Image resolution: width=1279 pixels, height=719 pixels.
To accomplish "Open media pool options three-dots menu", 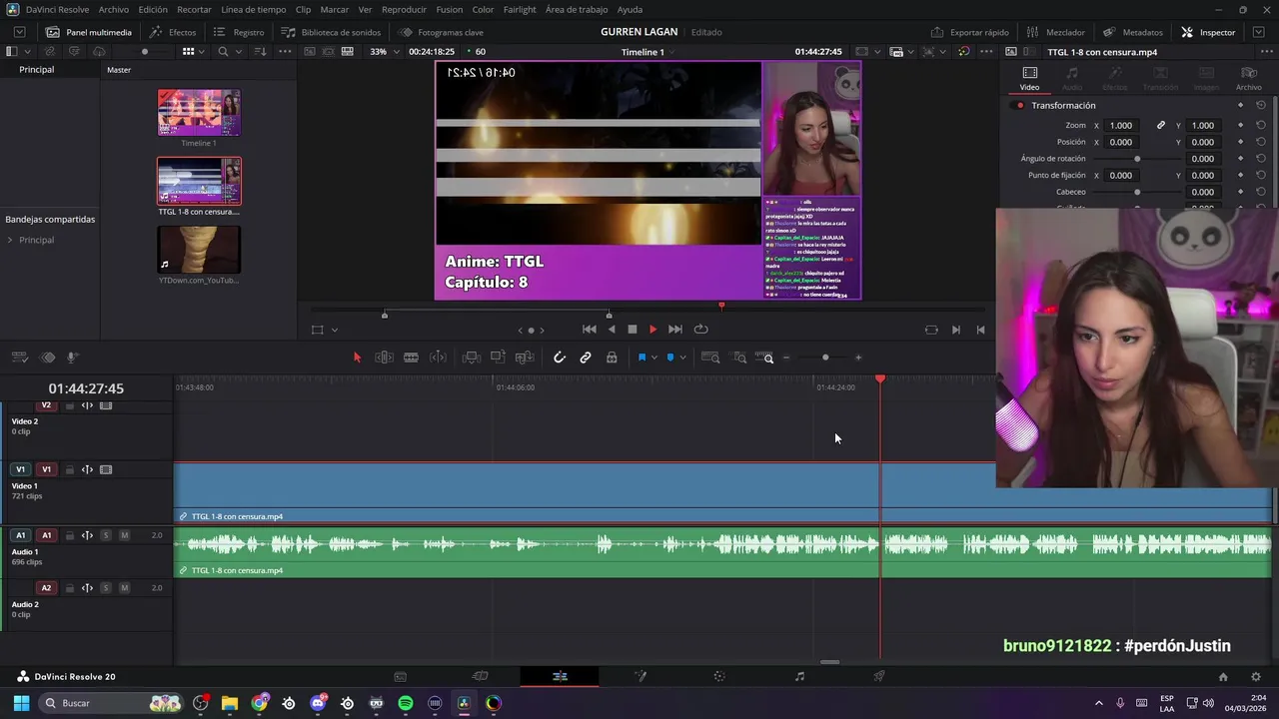I will click(x=286, y=52).
